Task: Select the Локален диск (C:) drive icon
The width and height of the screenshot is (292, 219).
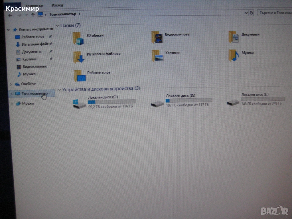Action: [x=79, y=104]
